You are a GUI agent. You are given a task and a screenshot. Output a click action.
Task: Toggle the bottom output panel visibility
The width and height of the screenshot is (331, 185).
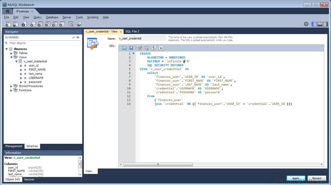(x=320, y=24)
